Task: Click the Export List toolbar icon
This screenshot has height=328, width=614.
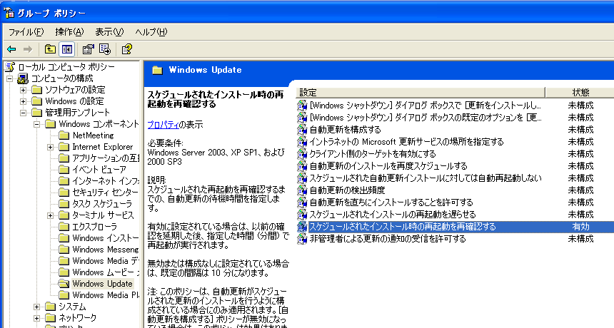Action: (x=105, y=49)
